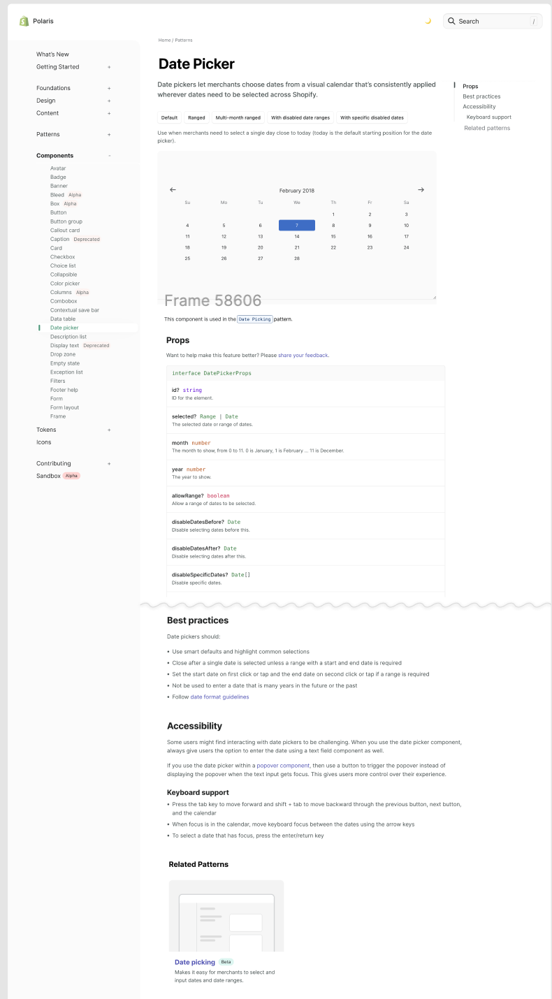Open the Multi-month ranged example tab
The height and width of the screenshot is (999, 552).
(x=237, y=117)
